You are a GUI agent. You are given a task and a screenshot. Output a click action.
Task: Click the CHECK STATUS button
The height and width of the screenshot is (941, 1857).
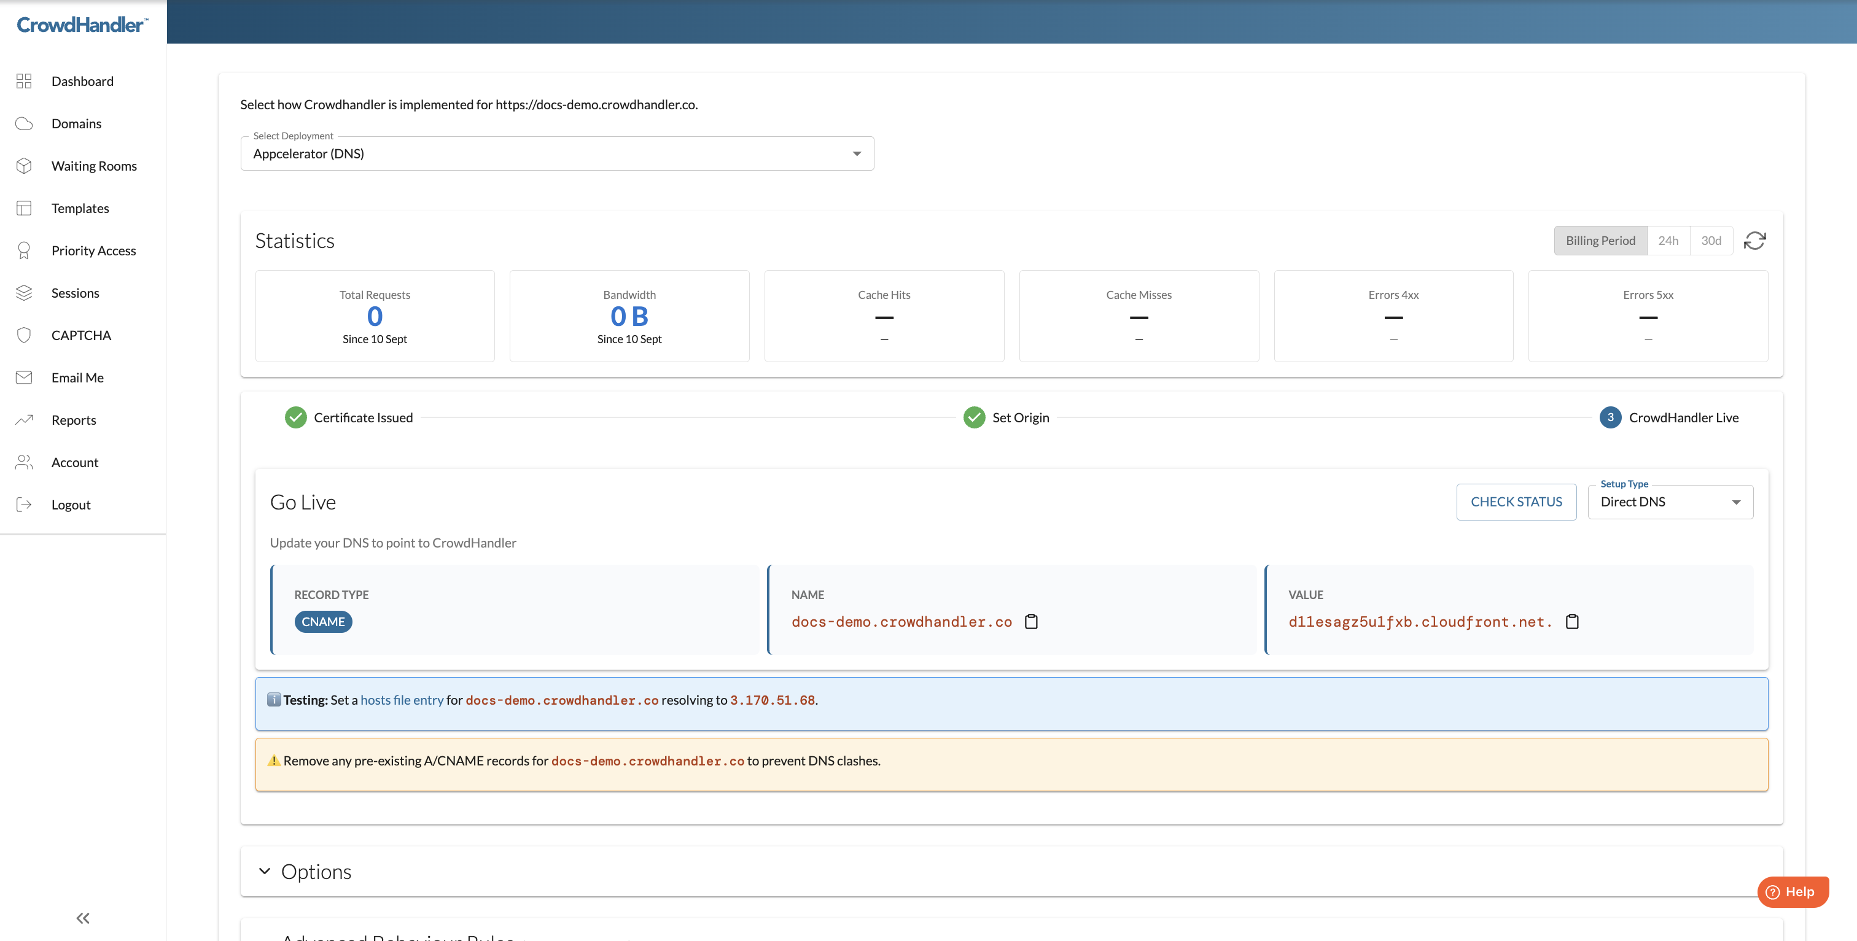pyautogui.click(x=1516, y=501)
